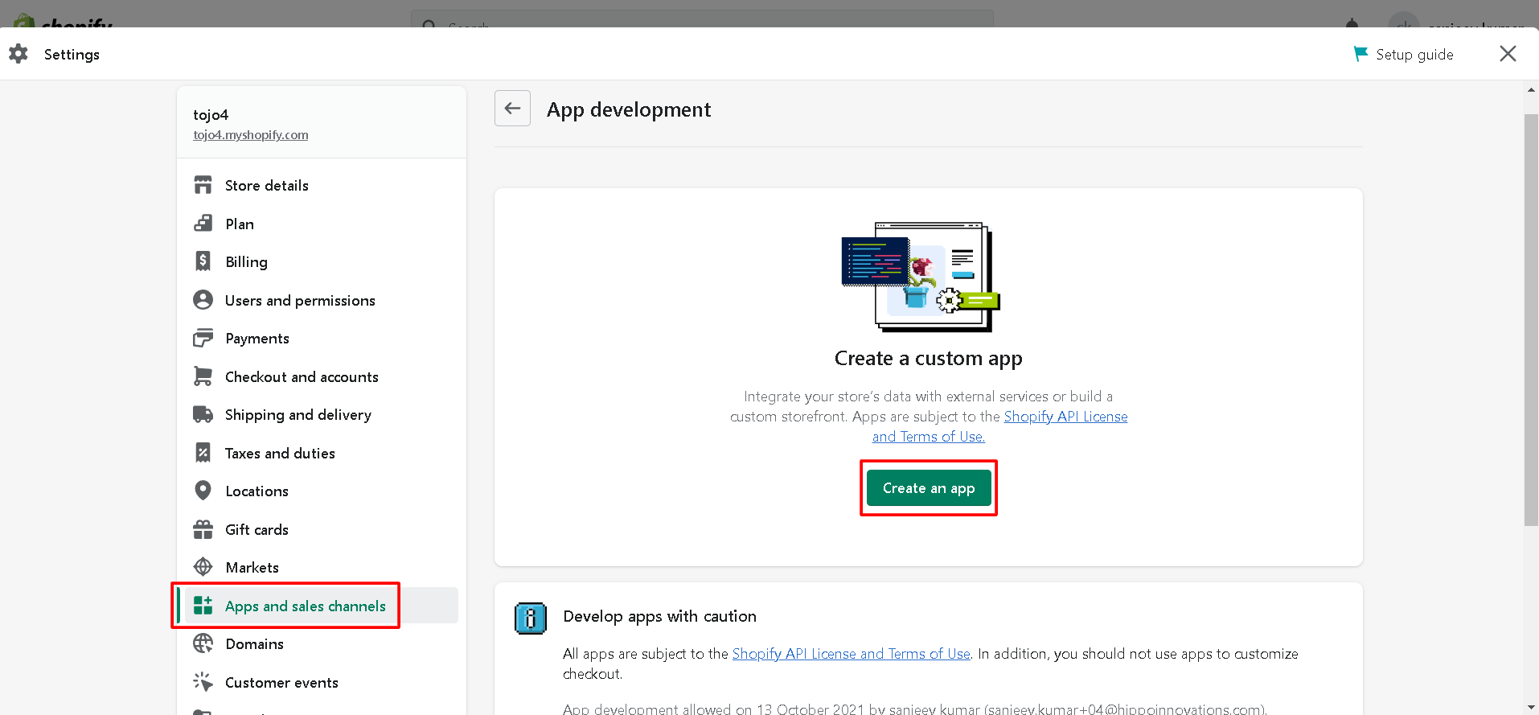Click scrollbar up arrow
The width and height of the screenshot is (1539, 715).
pos(1531,90)
